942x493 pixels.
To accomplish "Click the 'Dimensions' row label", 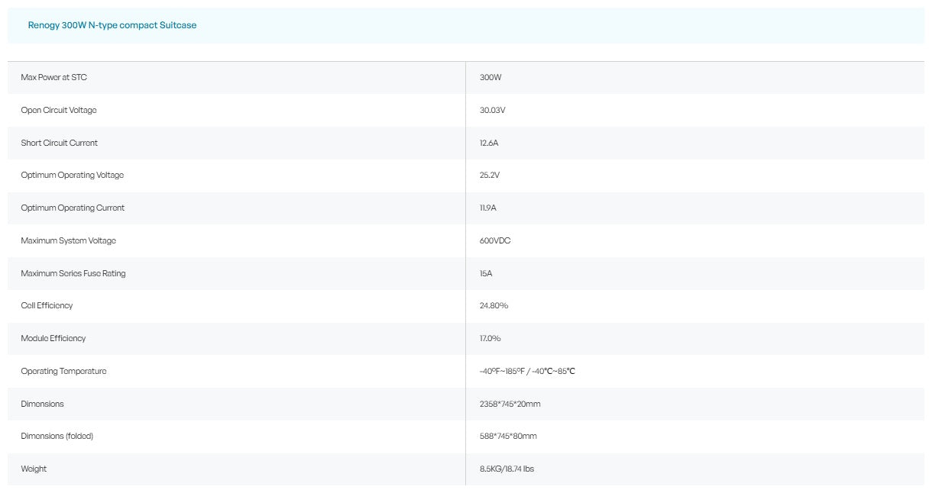I will [43, 404].
